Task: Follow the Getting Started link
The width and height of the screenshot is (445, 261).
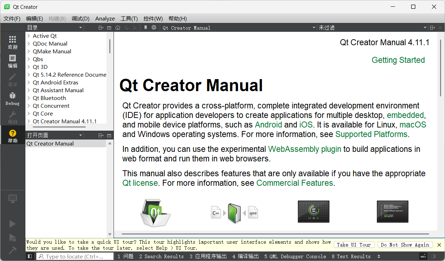Action: (x=398, y=60)
